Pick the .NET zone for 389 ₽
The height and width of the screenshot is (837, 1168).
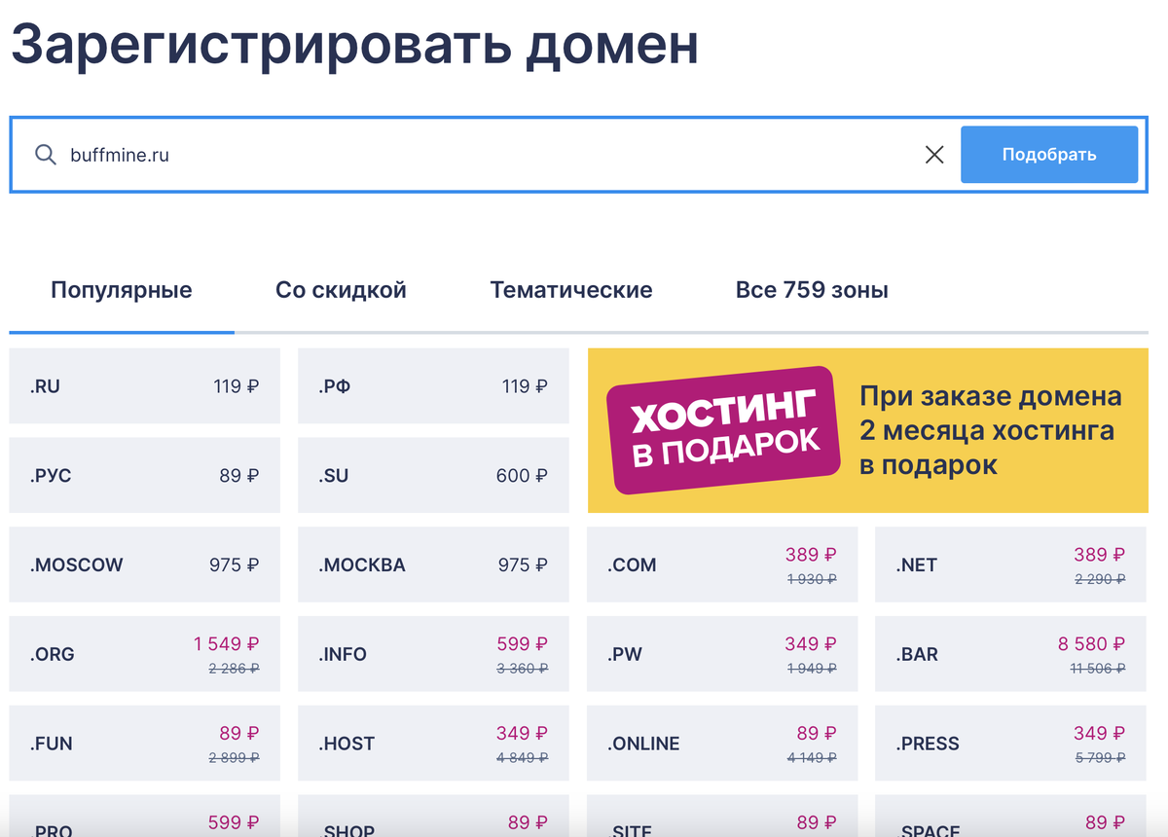pyautogui.click(x=1009, y=564)
